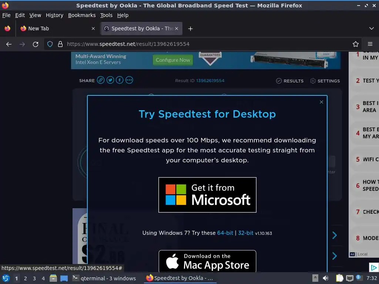Switch to workspace 3 in taskbar

[34, 278]
